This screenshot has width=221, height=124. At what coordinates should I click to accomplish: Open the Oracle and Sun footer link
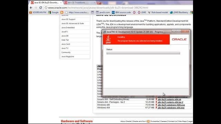coord(139,121)
